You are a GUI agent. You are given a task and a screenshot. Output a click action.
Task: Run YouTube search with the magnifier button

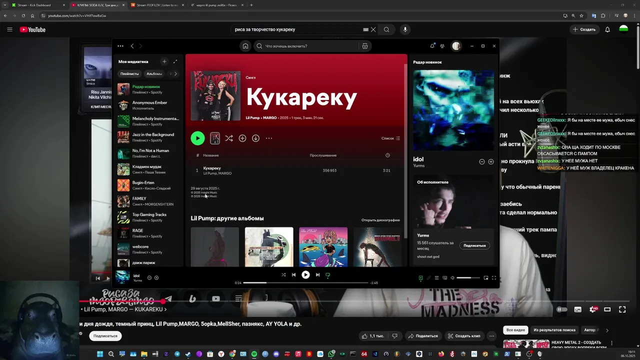[x=386, y=29]
